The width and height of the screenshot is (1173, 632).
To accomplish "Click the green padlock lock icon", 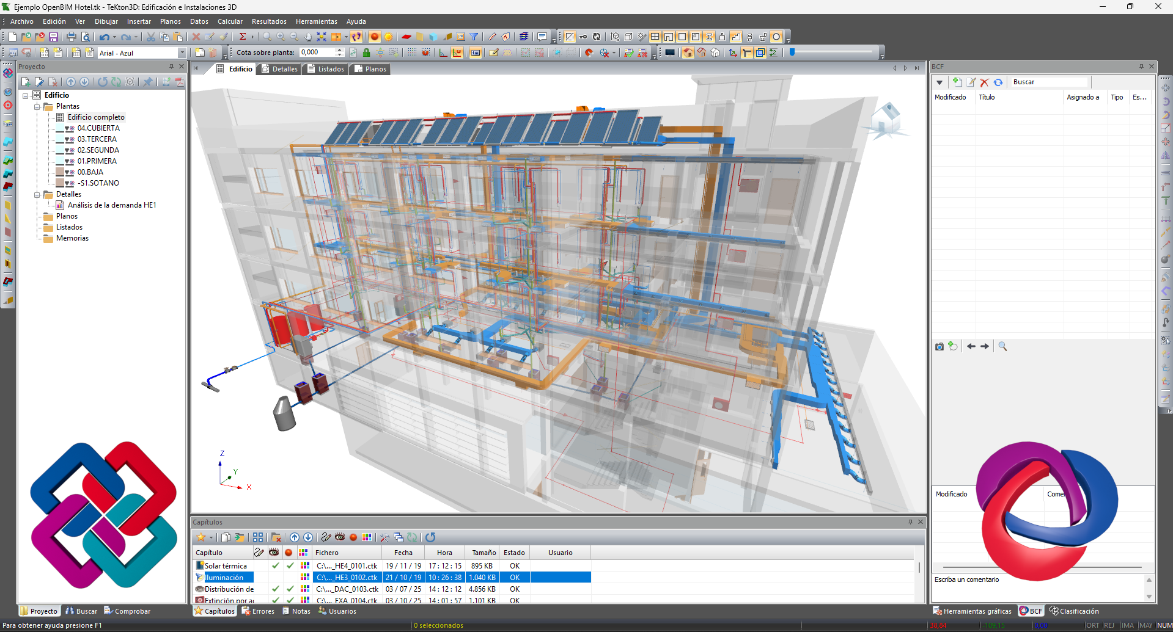I will tap(366, 53).
